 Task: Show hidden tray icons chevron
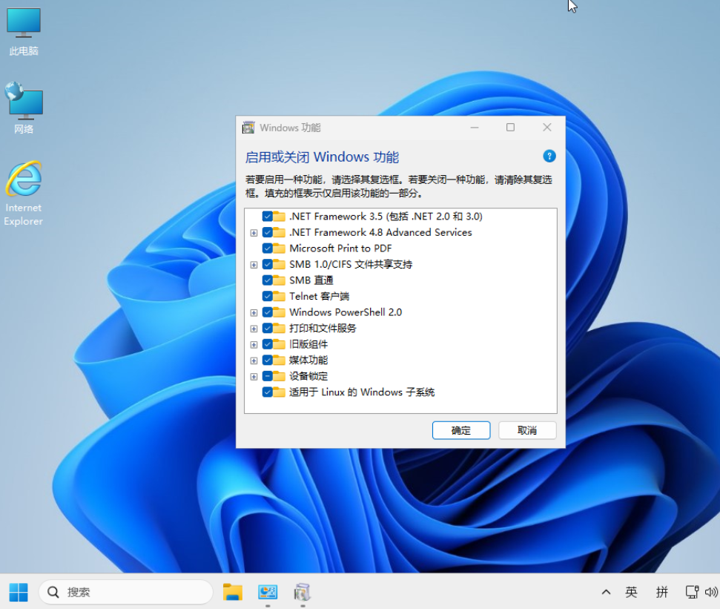606,592
